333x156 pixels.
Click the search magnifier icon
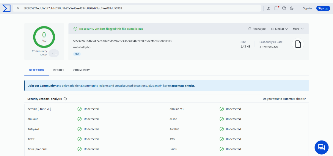tap(18, 8)
